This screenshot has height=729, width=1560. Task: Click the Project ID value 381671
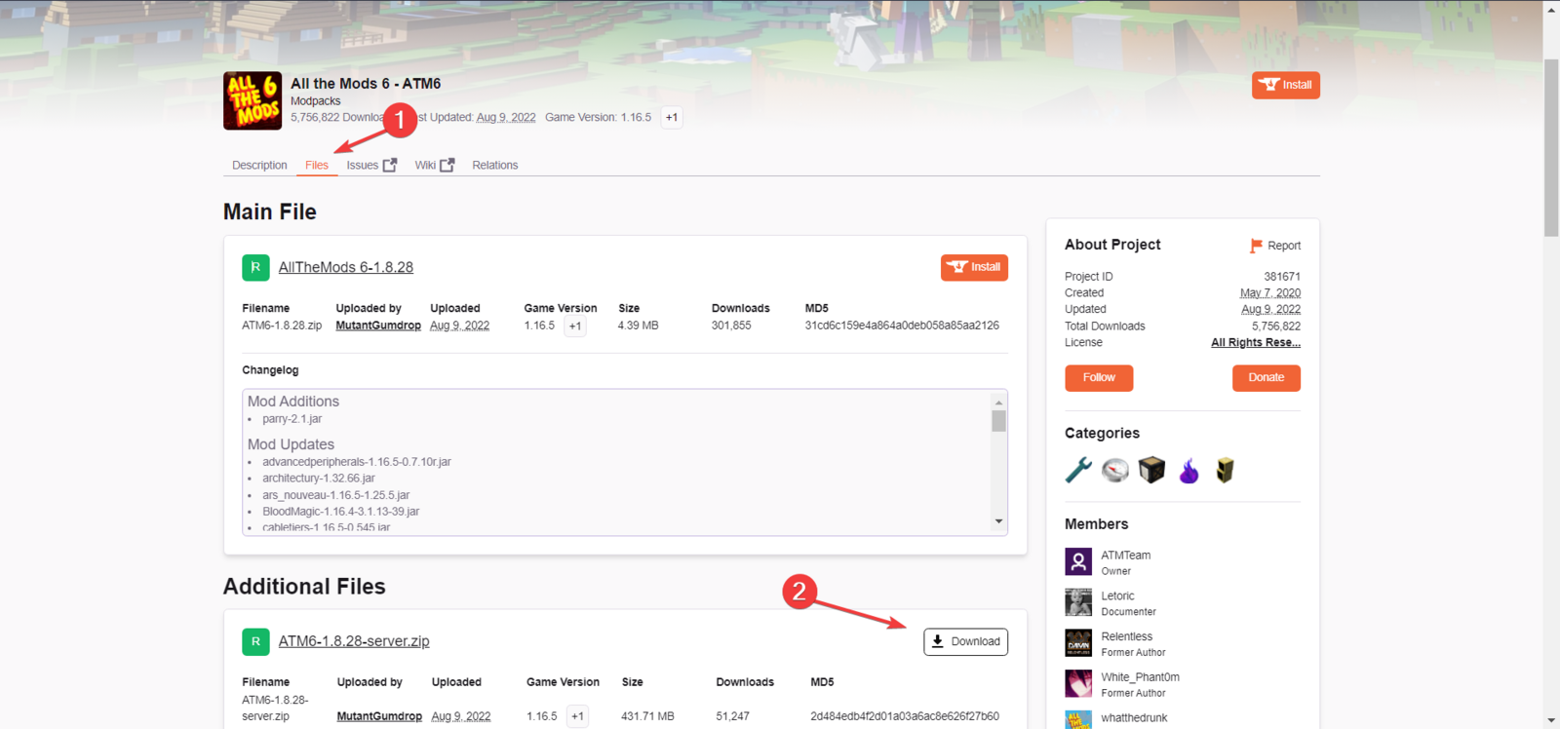pos(1282,277)
